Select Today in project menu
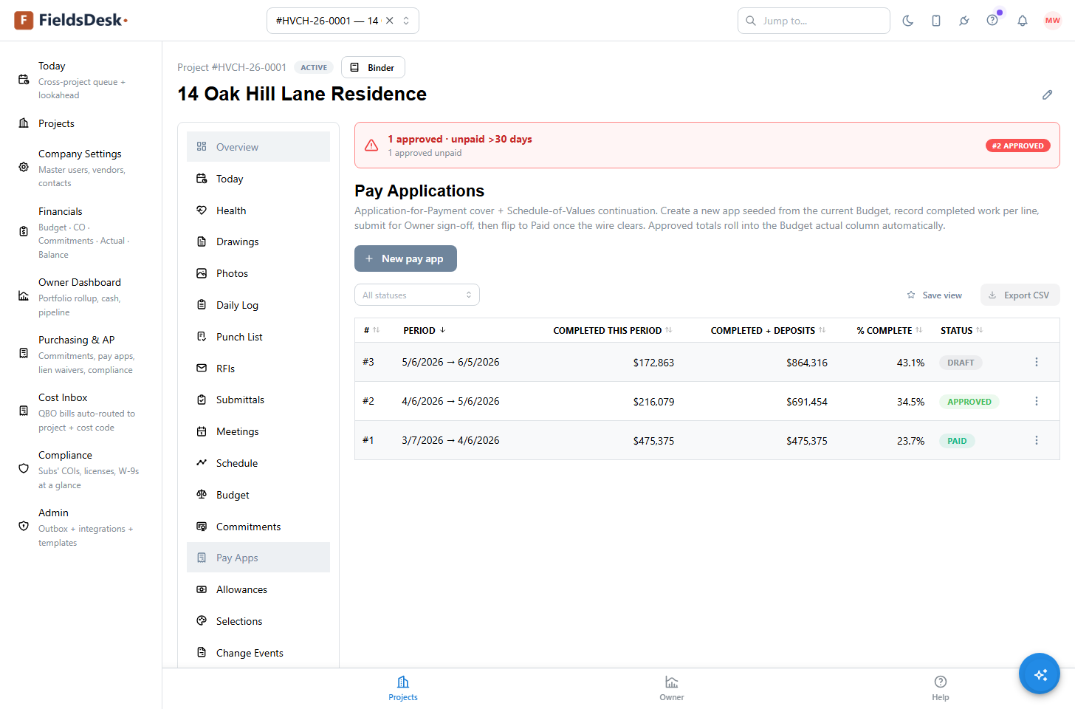The image size is (1075, 709). 258,179
